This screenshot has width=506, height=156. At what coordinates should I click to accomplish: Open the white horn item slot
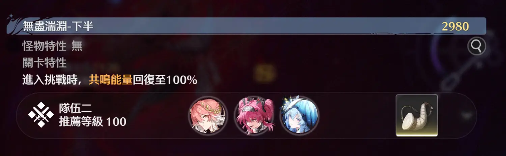pyautogui.click(x=417, y=116)
